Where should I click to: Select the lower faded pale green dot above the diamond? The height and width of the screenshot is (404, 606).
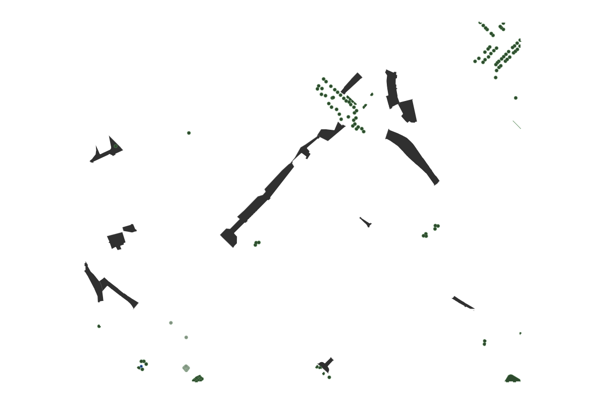186,337
